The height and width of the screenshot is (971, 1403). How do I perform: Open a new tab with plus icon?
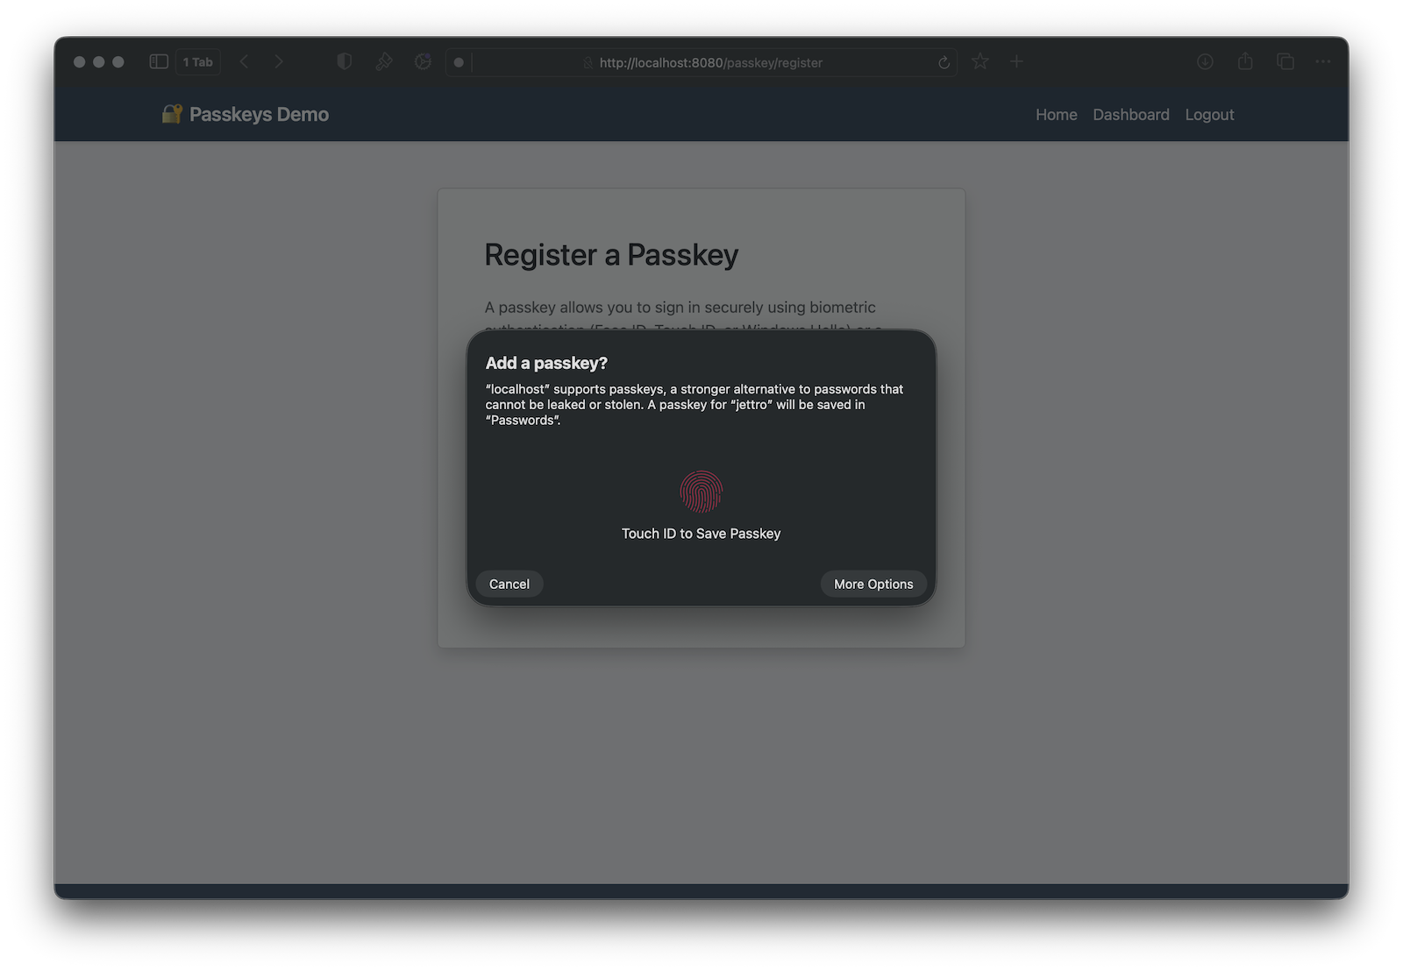click(x=1016, y=62)
